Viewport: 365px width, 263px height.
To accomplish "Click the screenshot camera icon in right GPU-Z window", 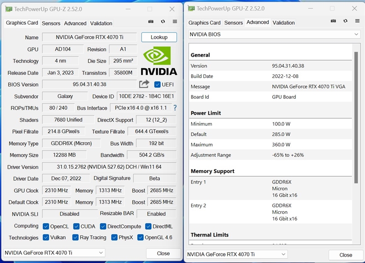I will [x=334, y=21].
